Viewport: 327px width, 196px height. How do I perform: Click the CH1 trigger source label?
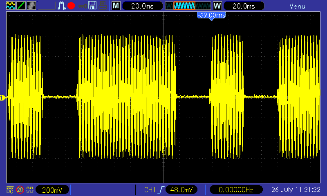tap(150, 190)
